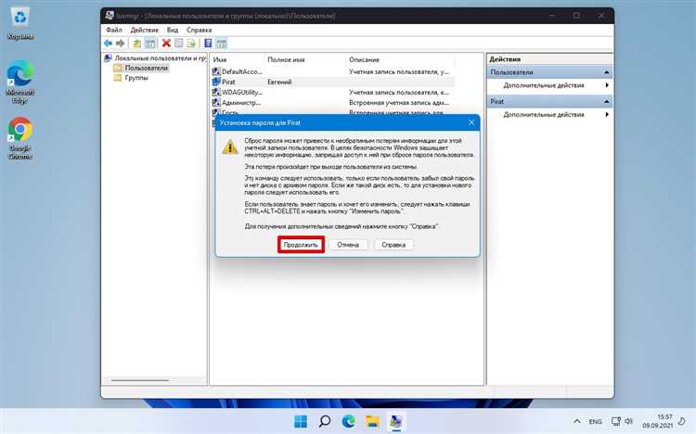The image size is (696, 434).
Task: Click the DefaultAcco... user account icon
Action: (216, 71)
